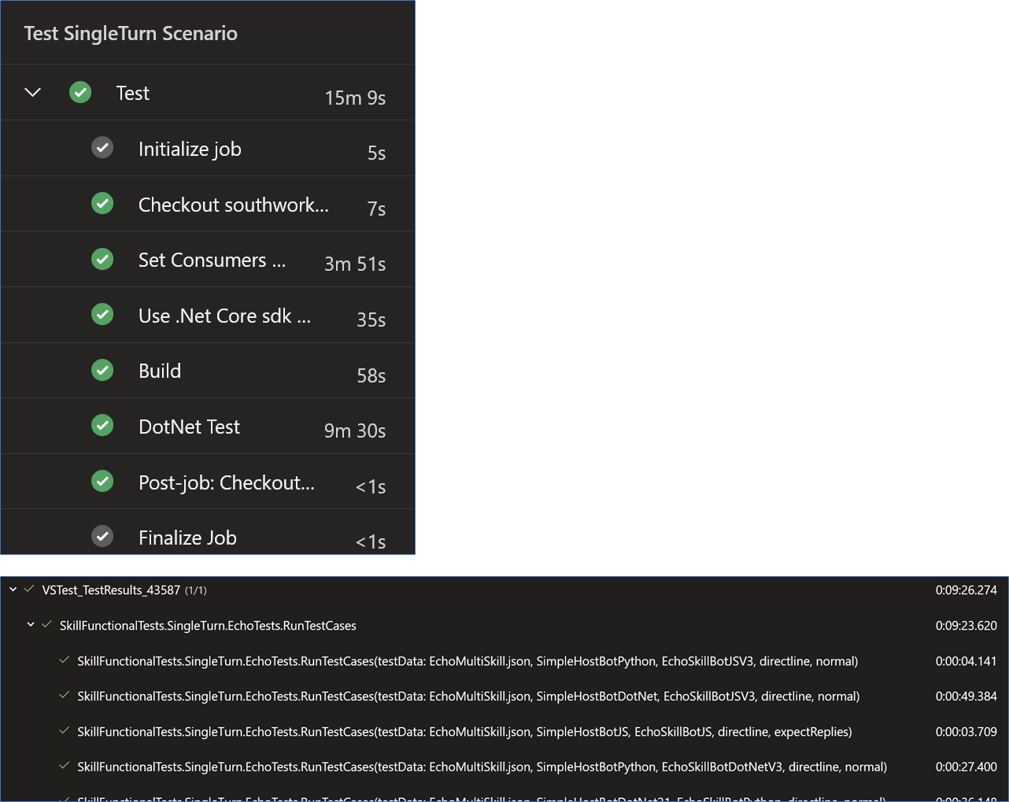The height and width of the screenshot is (802, 1009).
Task: Click the success icon on Checkout southwork step
Action: (x=102, y=202)
